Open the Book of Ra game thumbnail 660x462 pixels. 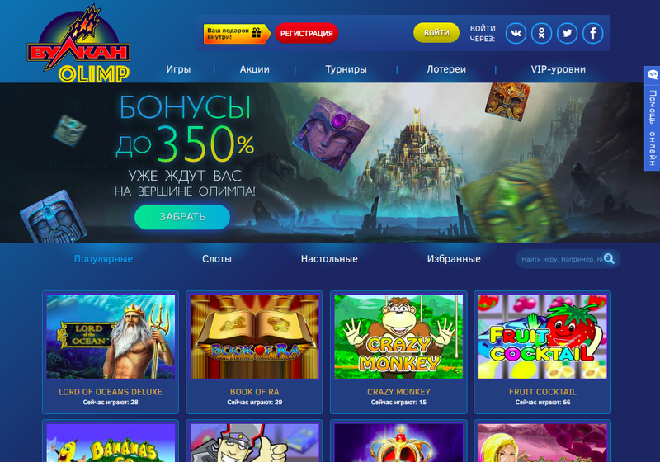point(255,337)
